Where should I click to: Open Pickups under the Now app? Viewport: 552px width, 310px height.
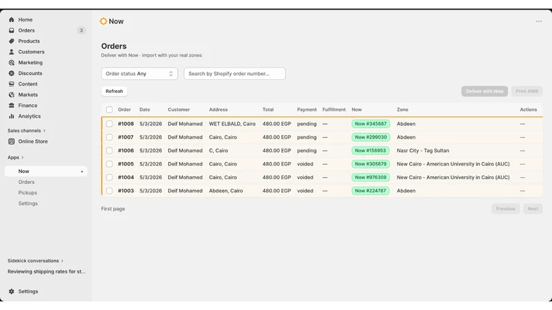(x=28, y=193)
